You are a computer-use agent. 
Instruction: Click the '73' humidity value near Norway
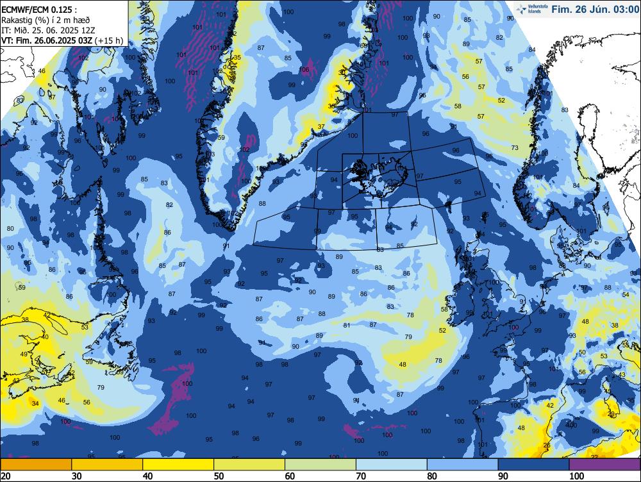point(515,148)
